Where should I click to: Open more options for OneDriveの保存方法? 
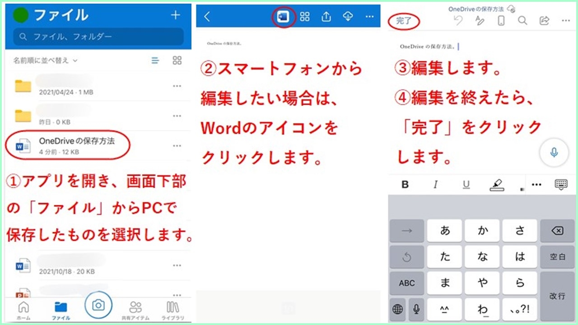click(177, 146)
